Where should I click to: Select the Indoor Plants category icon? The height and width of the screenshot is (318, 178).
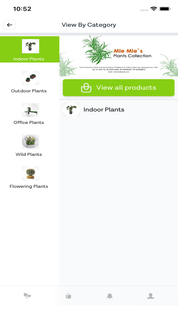tap(31, 46)
